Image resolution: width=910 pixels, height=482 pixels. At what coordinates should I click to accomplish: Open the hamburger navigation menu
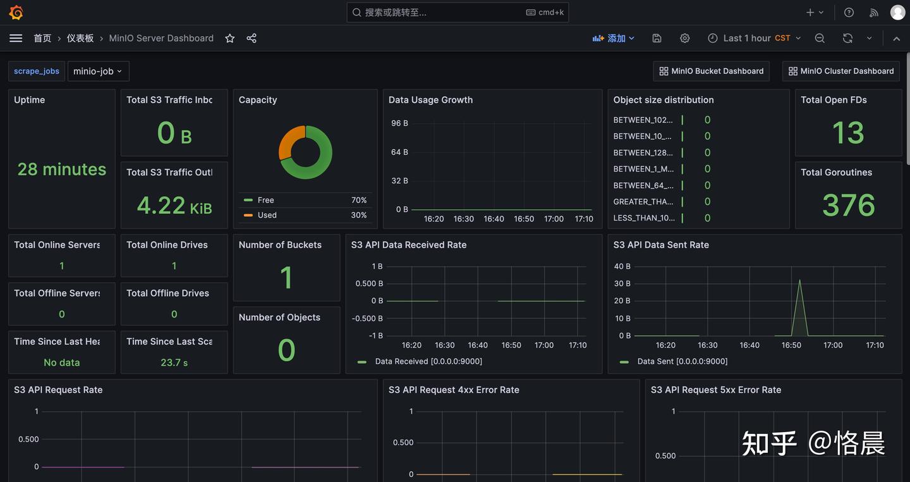tap(16, 39)
